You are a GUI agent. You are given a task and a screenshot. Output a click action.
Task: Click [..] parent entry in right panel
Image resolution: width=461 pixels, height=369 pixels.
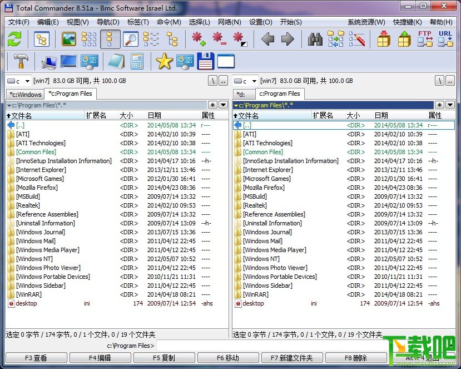click(344, 125)
